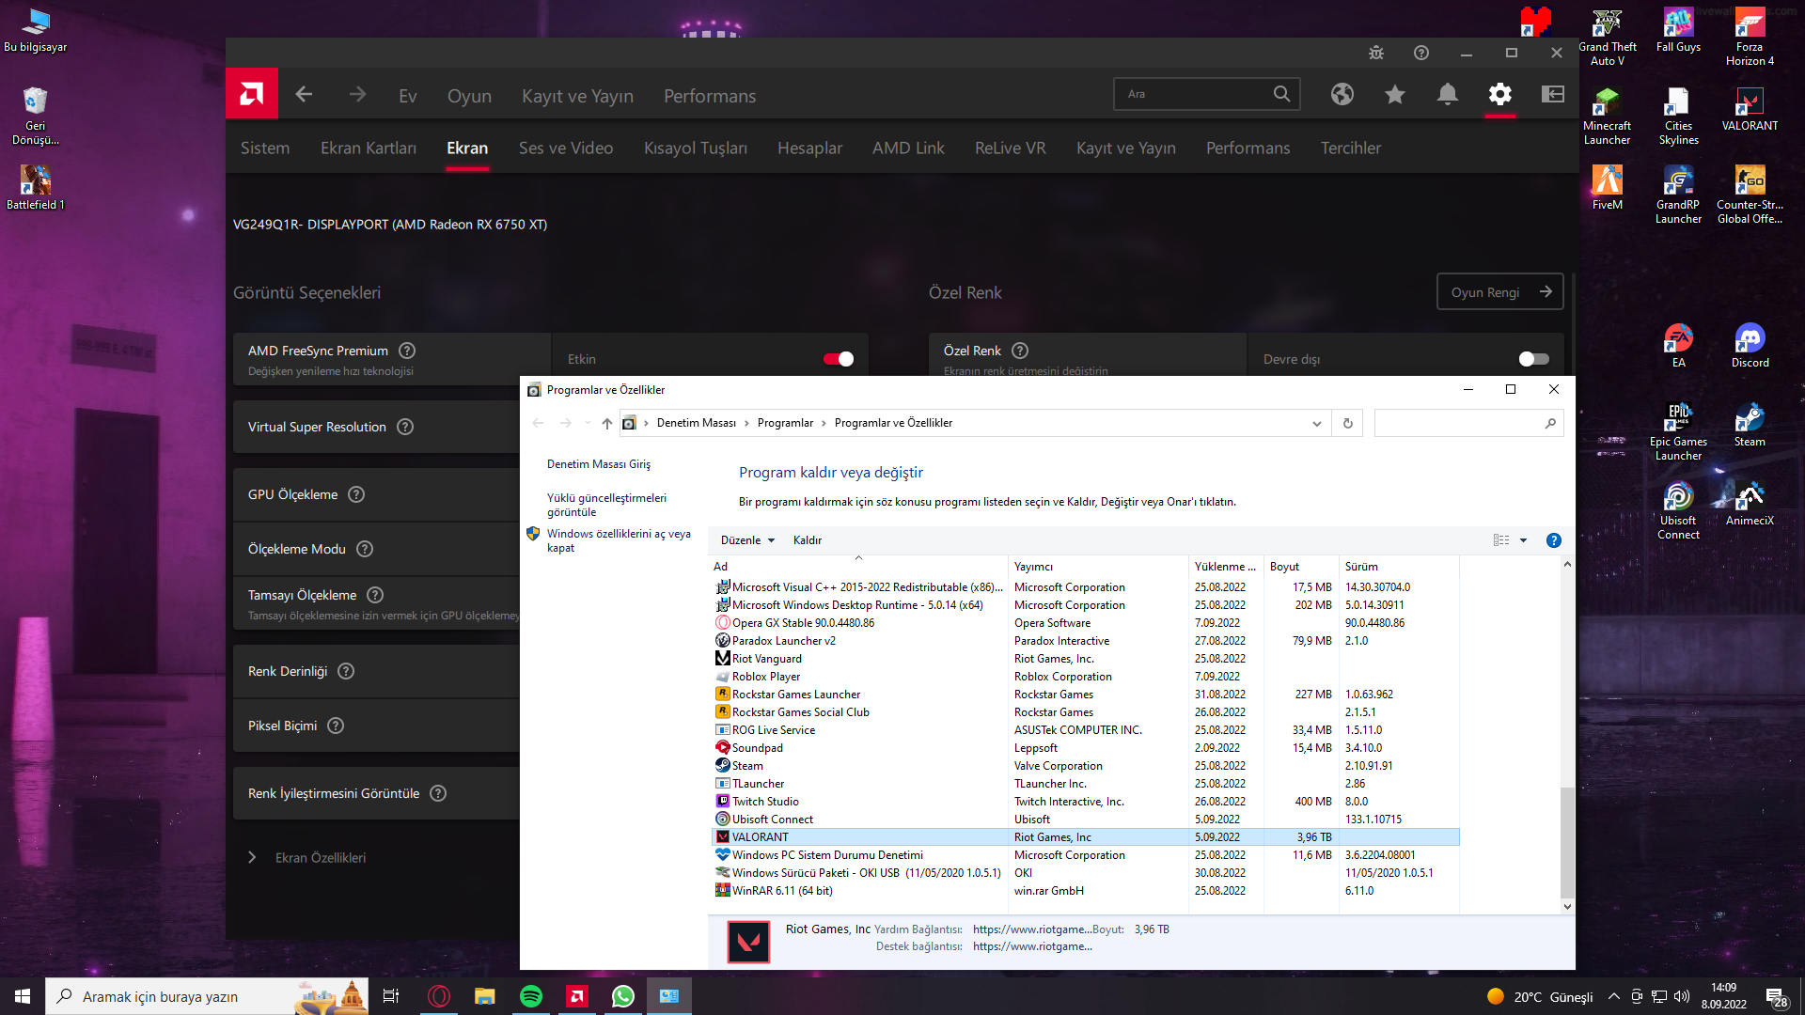Sort by Yayımcı column header

pyautogui.click(x=1097, y=567)
